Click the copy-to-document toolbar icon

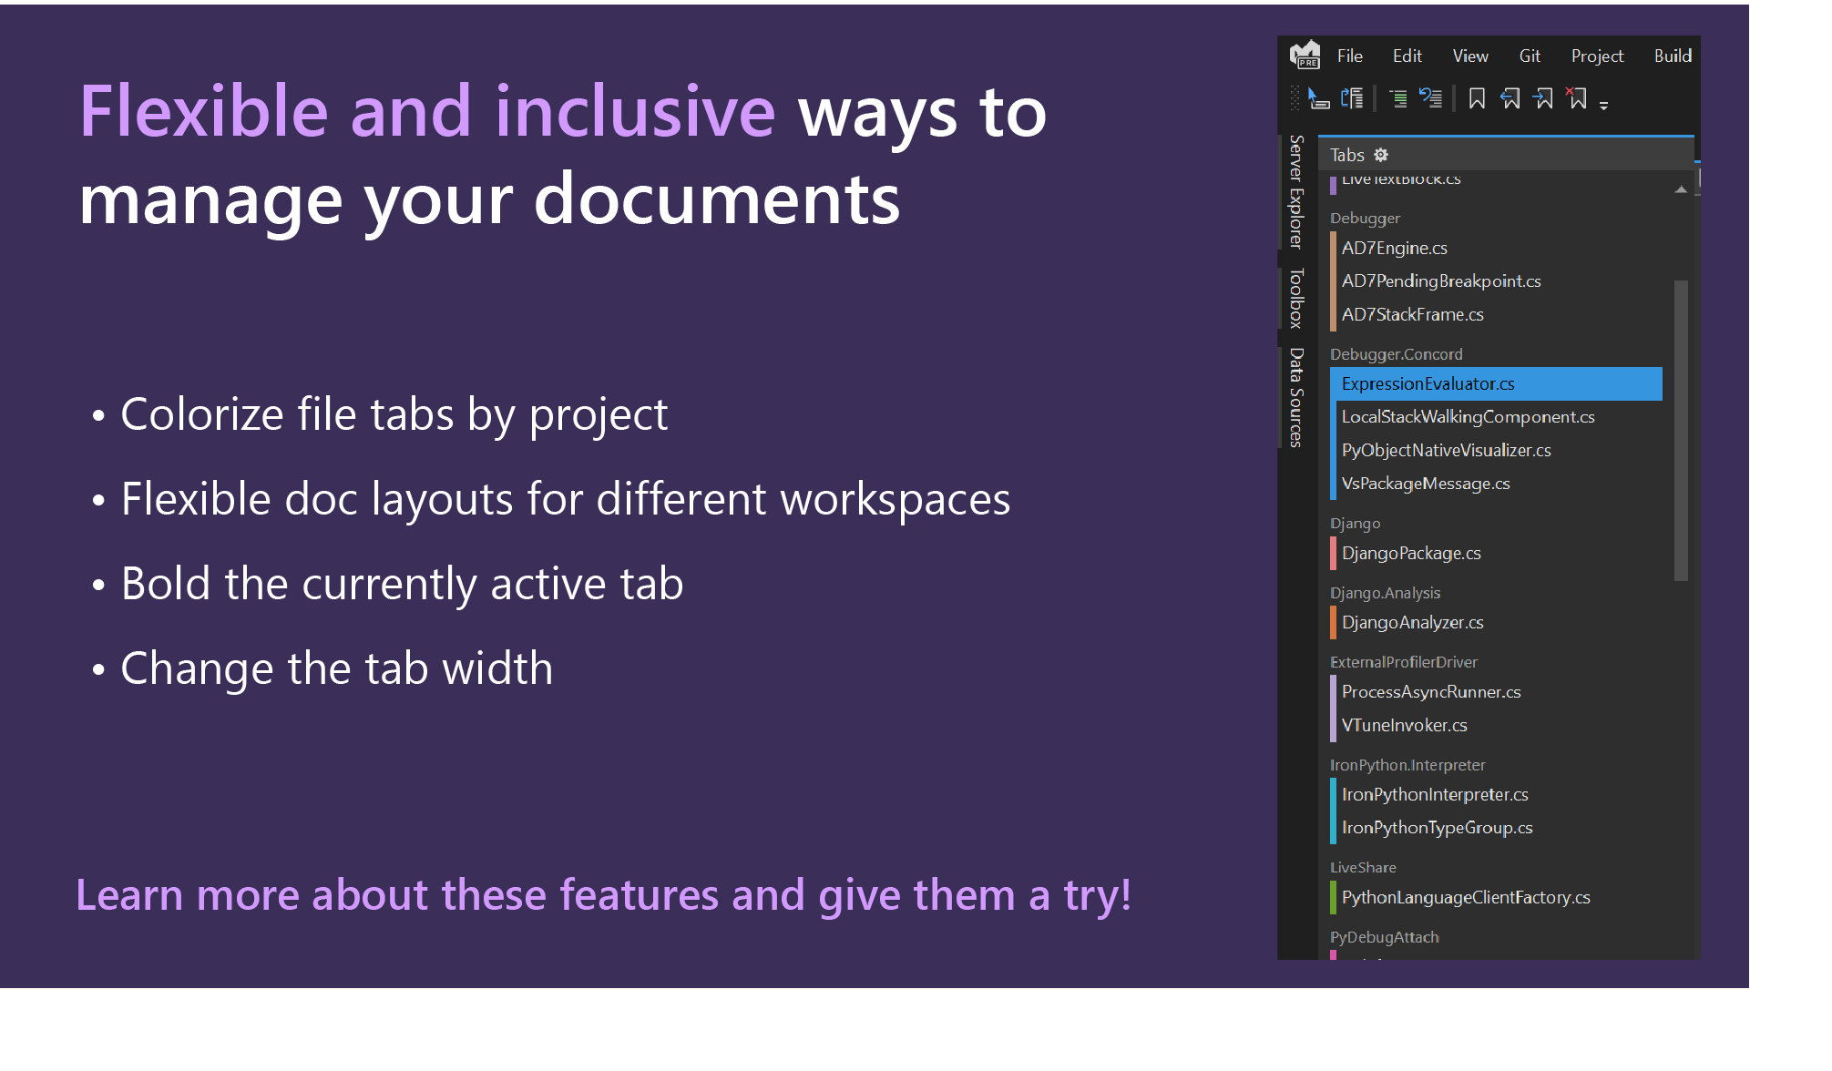point(1352,98)
